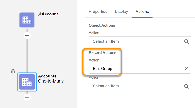Click the search icon in Object Actions field
This screenshot has height=108, width=195.
tap(186, 41)
